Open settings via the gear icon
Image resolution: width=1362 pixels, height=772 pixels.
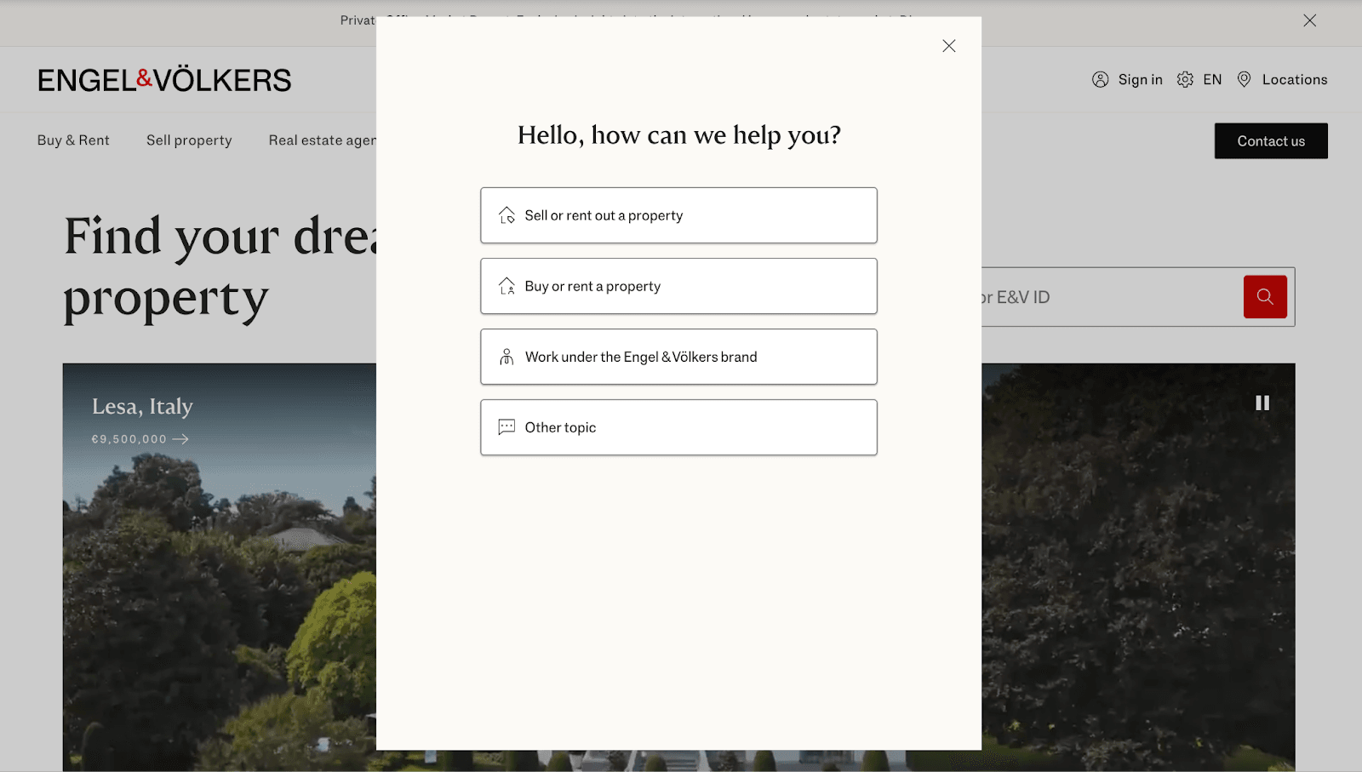1185,80
